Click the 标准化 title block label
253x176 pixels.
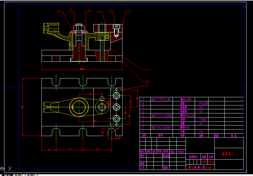[166, 156]
